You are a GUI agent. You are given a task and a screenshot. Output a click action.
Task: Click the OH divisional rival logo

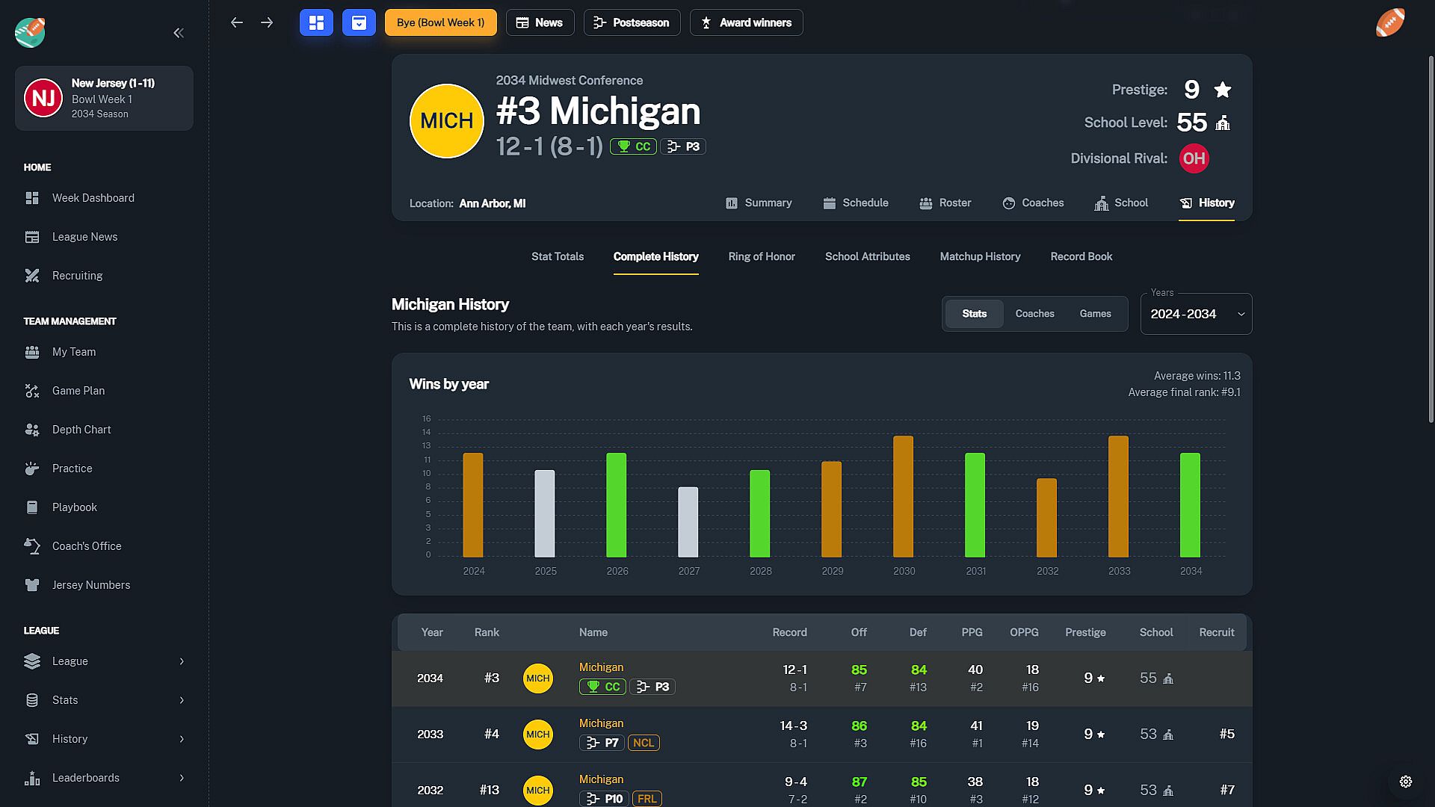(1194, 158)
